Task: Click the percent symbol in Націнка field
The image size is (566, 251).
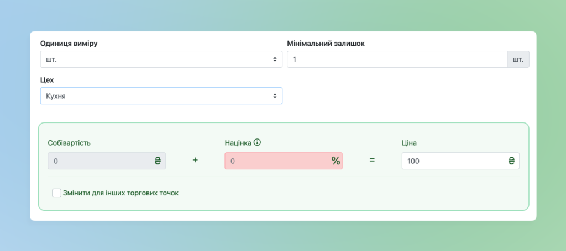Action: pyautogui.click(x=336, y=161)
